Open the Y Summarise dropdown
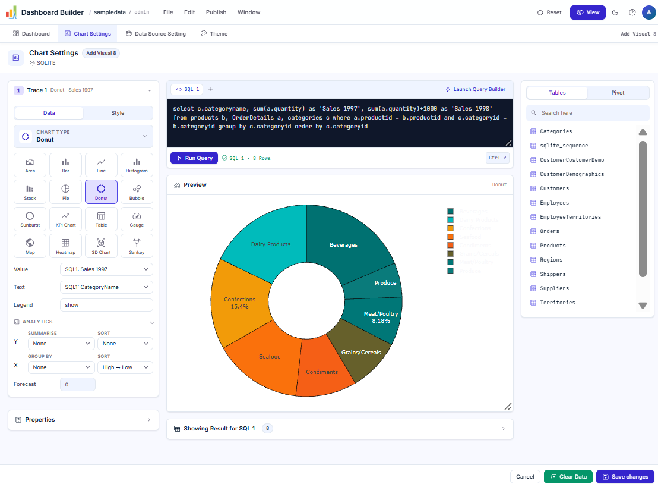 (61, 343)
